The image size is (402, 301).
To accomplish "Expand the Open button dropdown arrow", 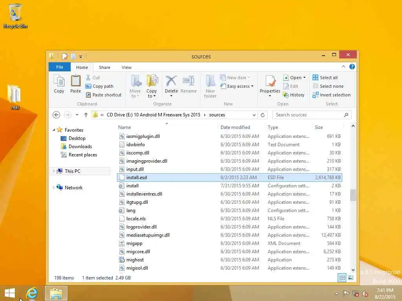I will [304, 78].
